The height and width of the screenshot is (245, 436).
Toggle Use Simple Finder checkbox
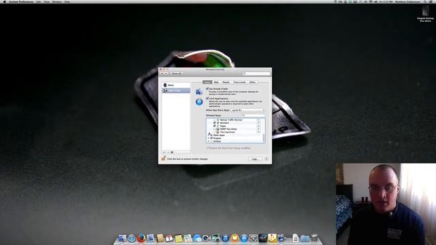click(x=207, y=88)
